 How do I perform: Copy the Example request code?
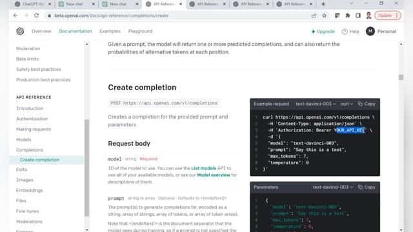[367, 104]
